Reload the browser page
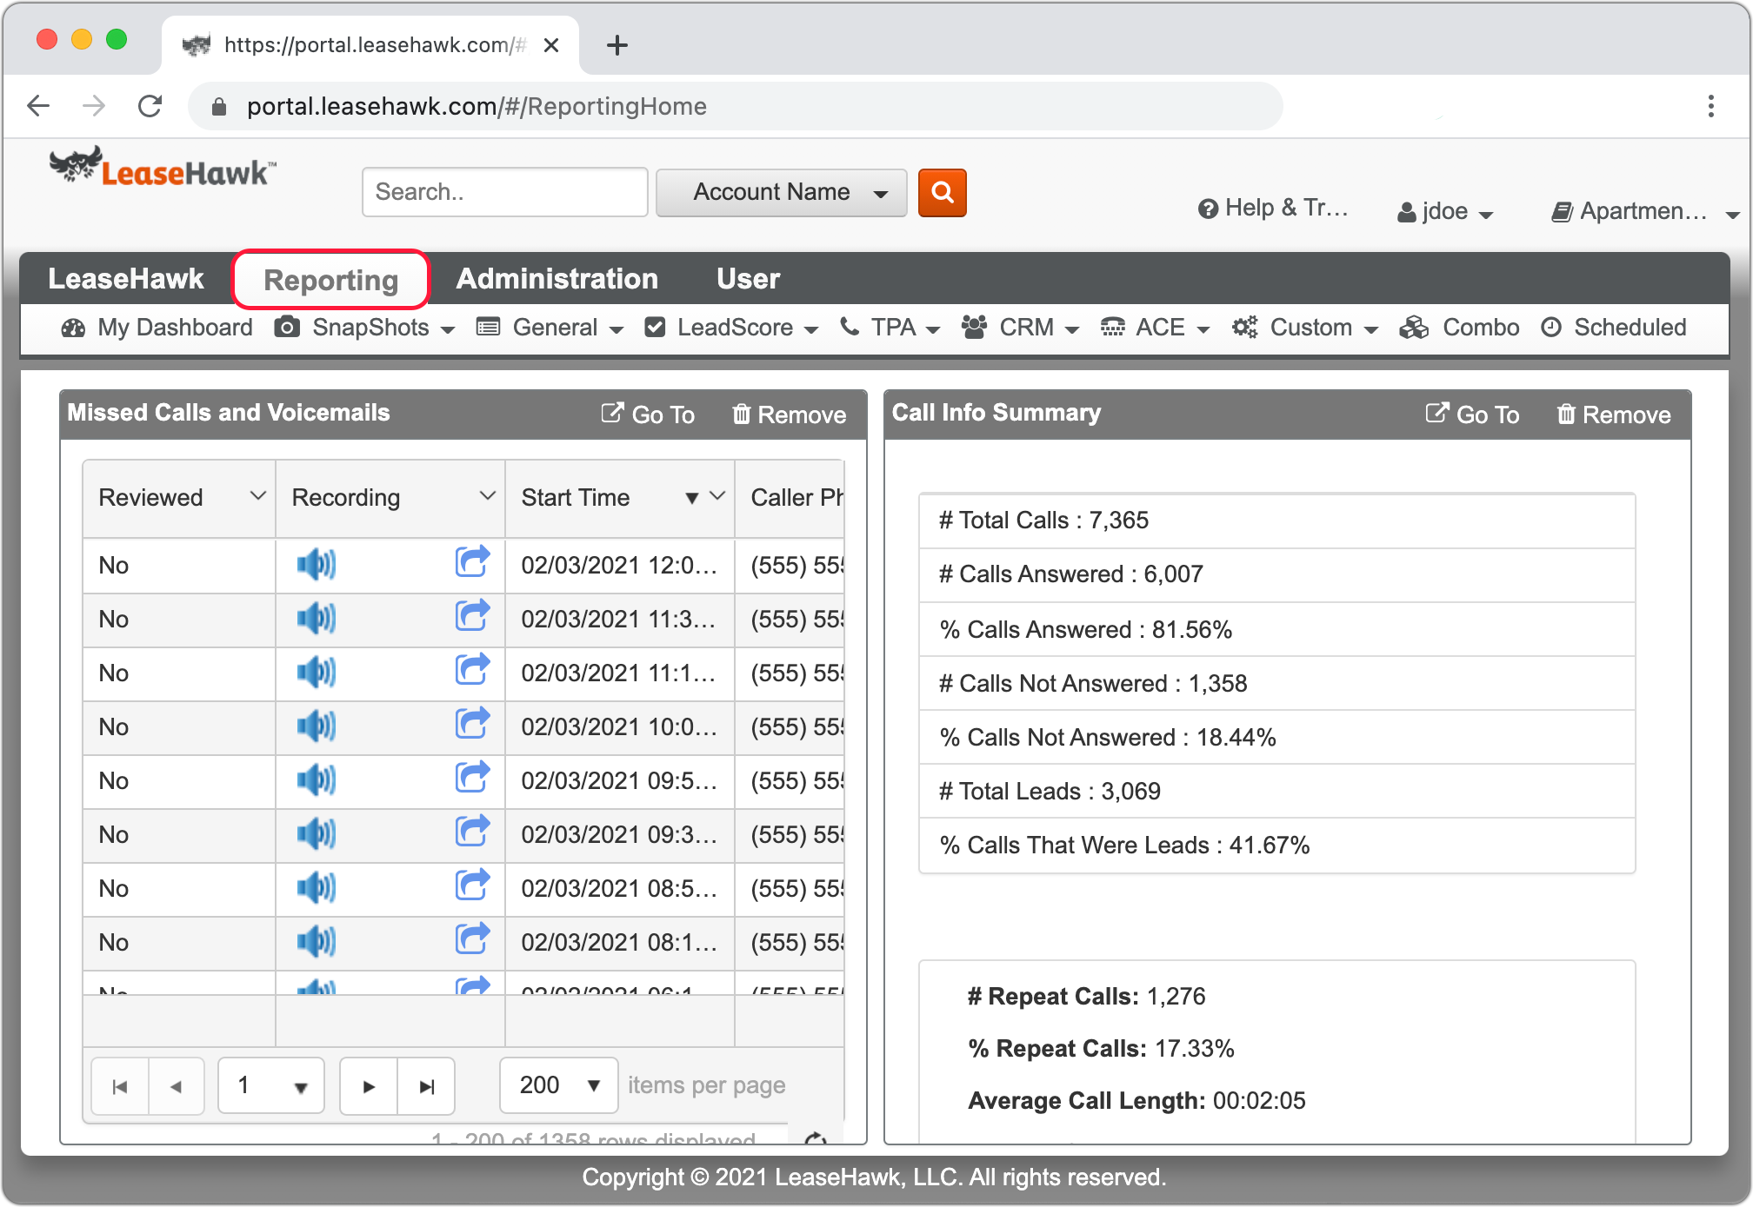Screen dimensions: 1753x1207 click(150, 106)
